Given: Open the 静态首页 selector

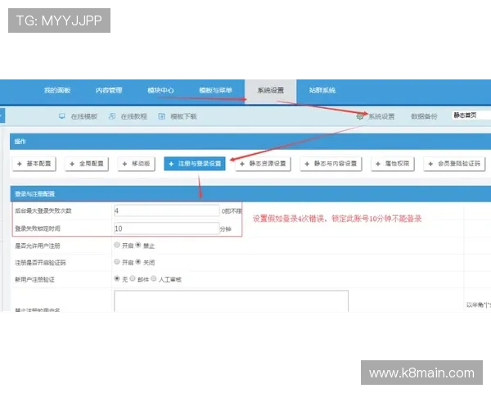Looking at the screenshot, I should (x=471, y=115).
